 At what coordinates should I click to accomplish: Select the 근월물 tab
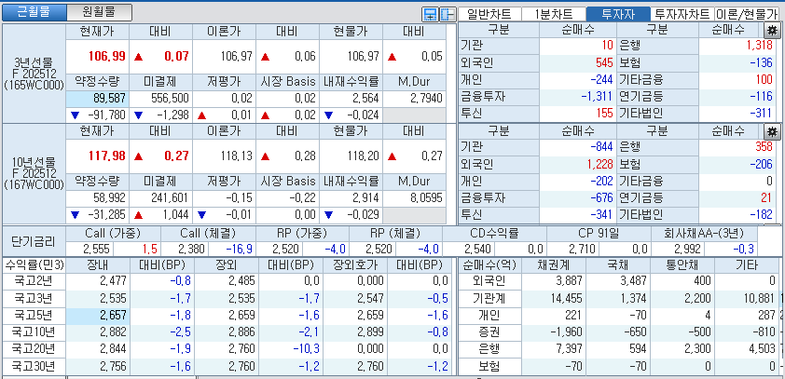pyautogui.click(x=34, y=12)
